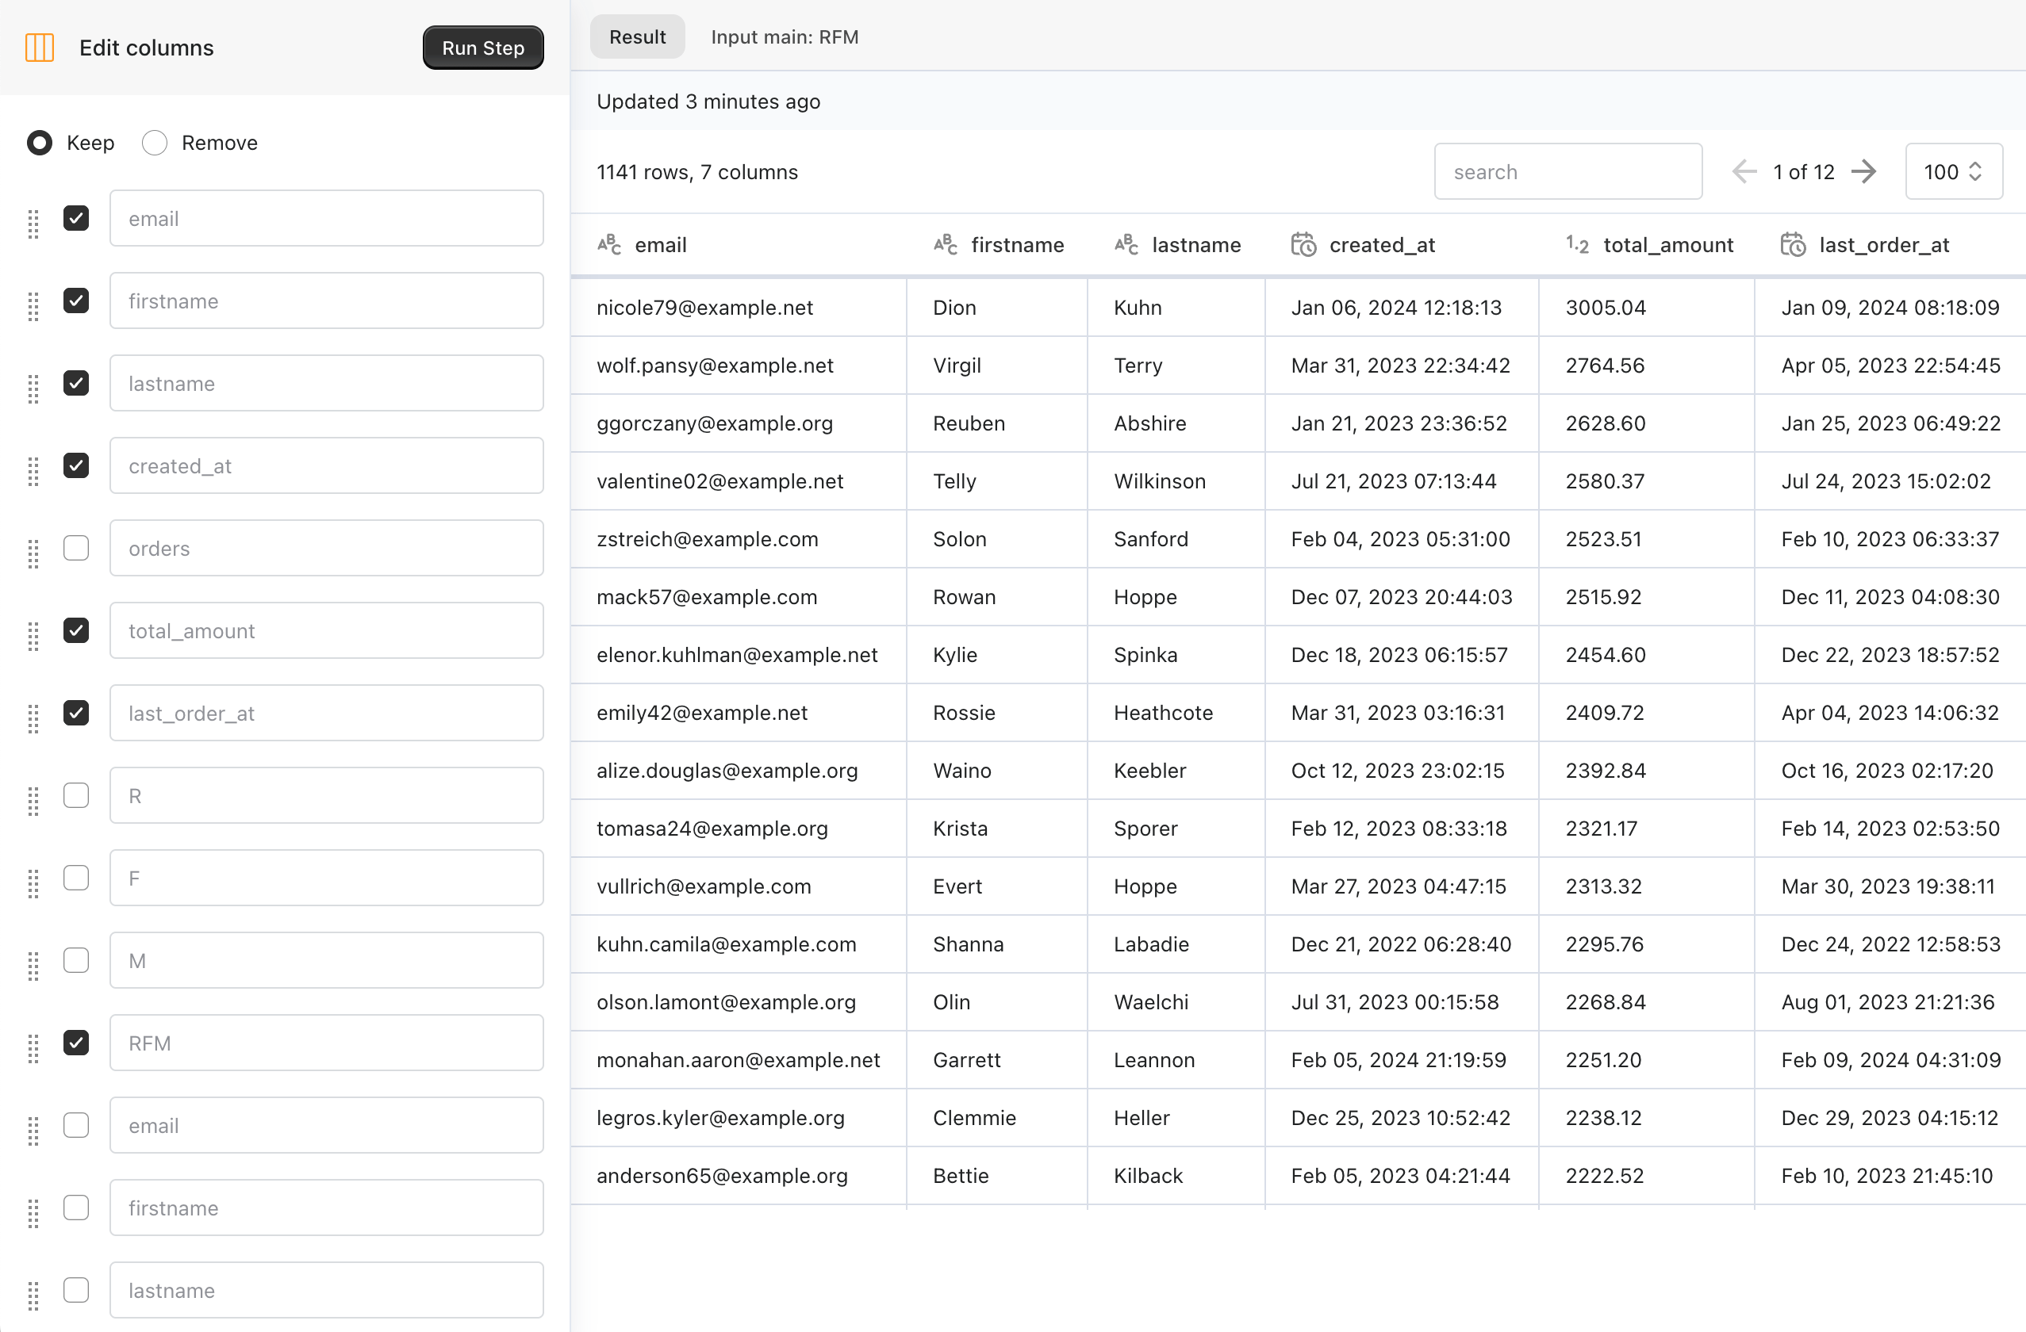Uncheck the last_order_at column checkbox
Viewport: 2026px width, 1332px height.
(77, 713)
